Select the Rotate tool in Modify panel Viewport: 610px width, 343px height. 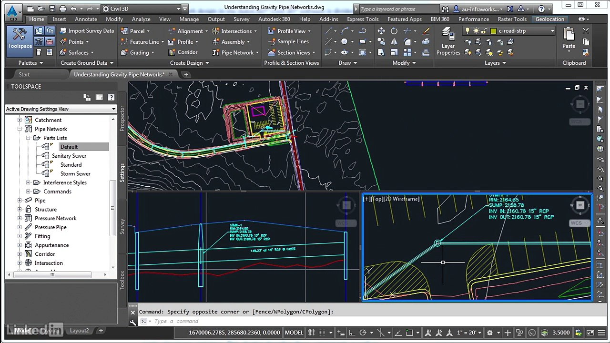click(x=394, y=31)
